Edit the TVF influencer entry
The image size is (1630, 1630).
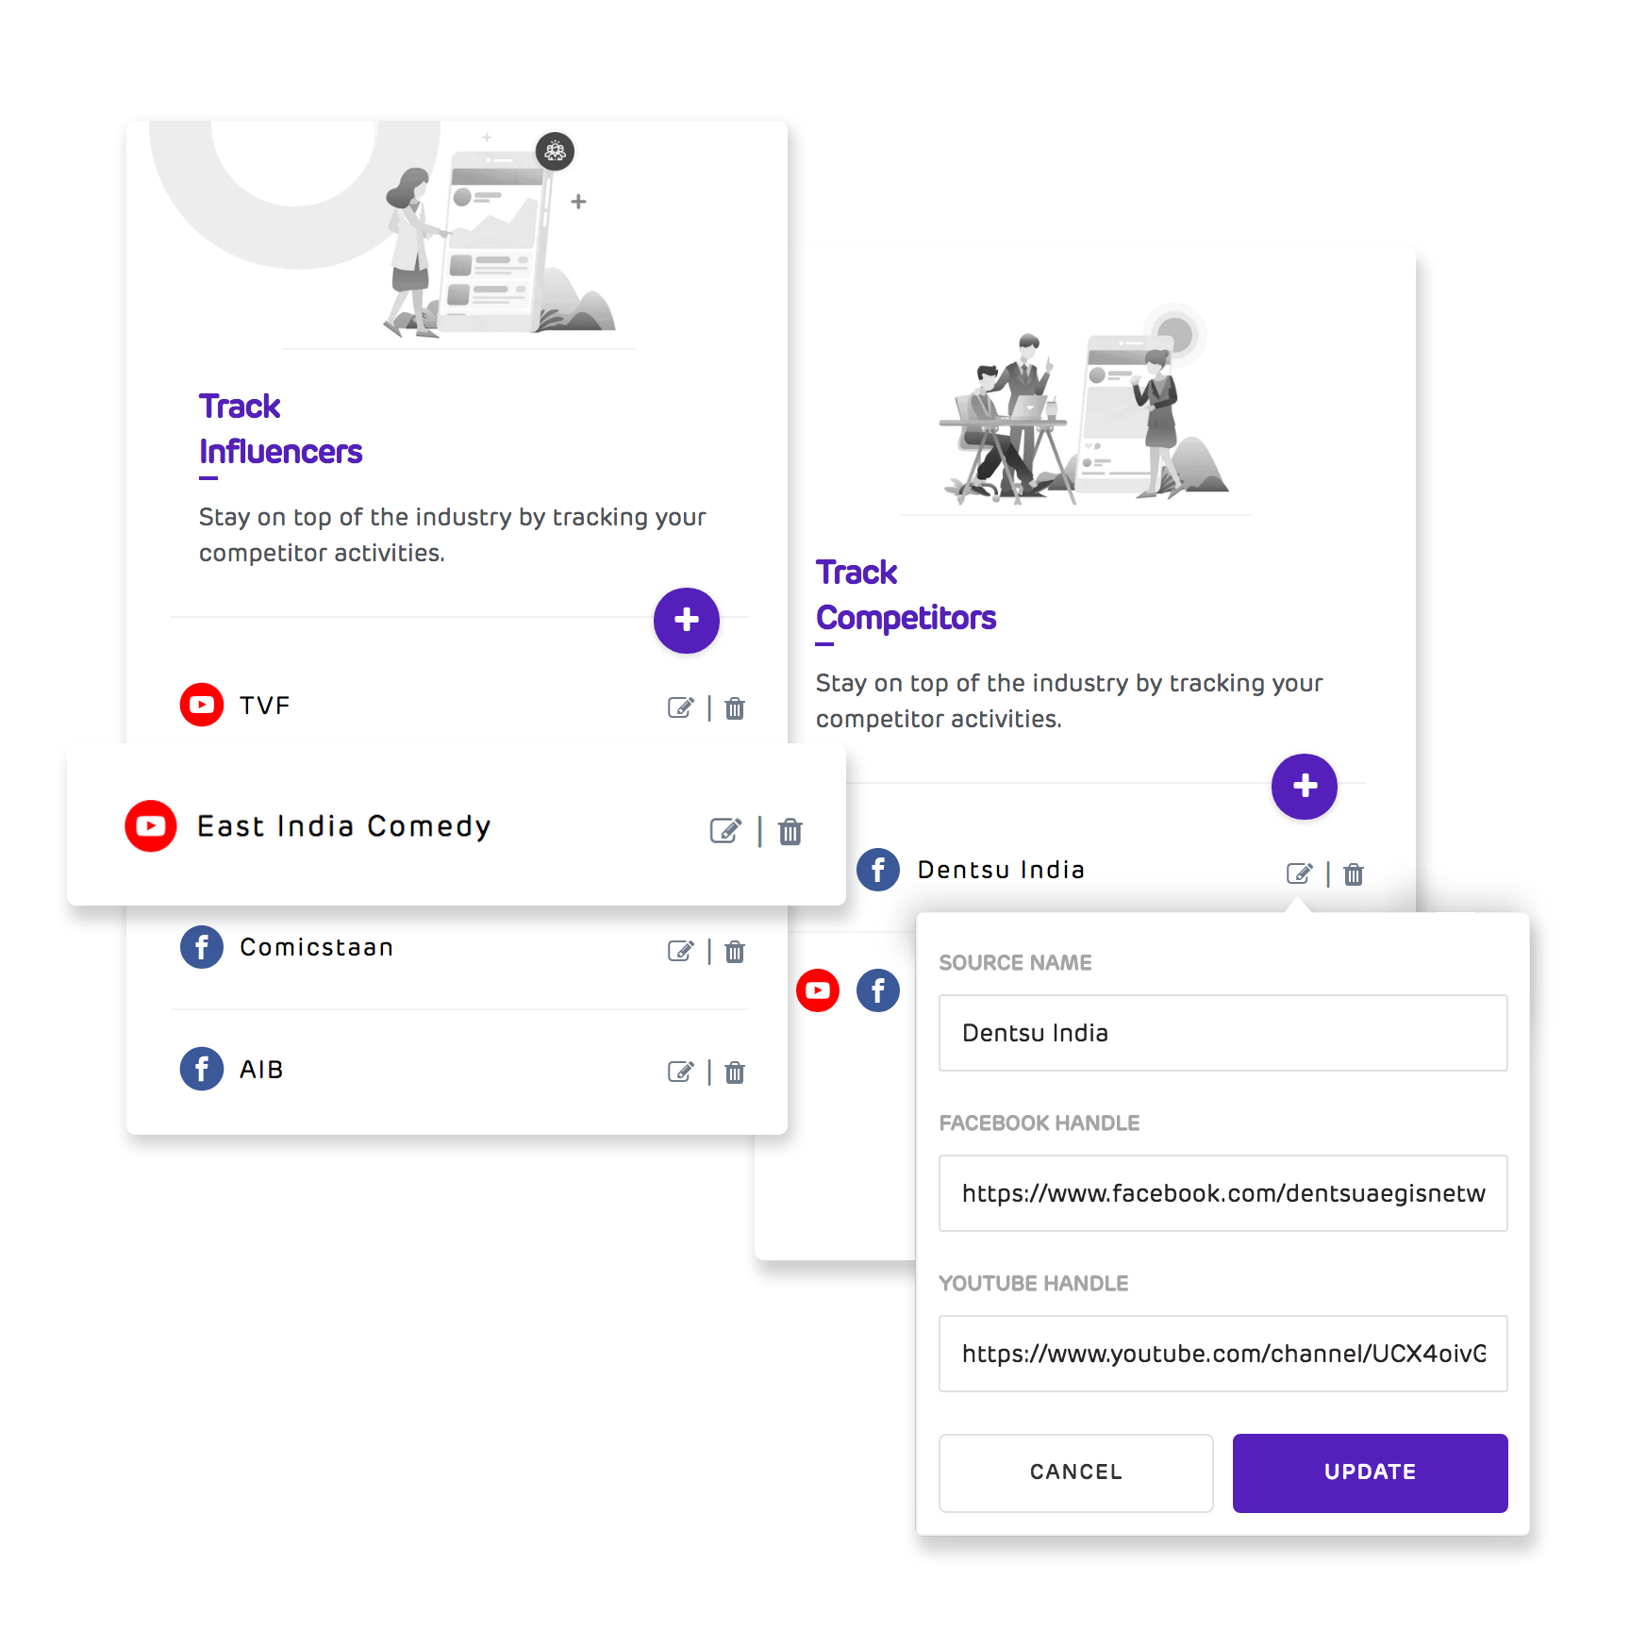coord(680,707)
